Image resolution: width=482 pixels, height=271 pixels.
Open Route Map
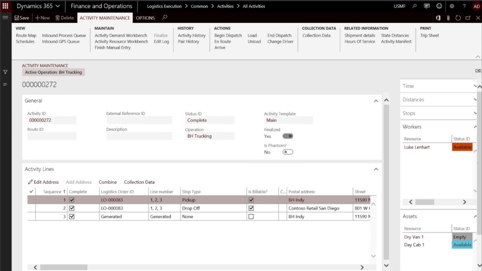pyautogui.click(x=26, y=35)
